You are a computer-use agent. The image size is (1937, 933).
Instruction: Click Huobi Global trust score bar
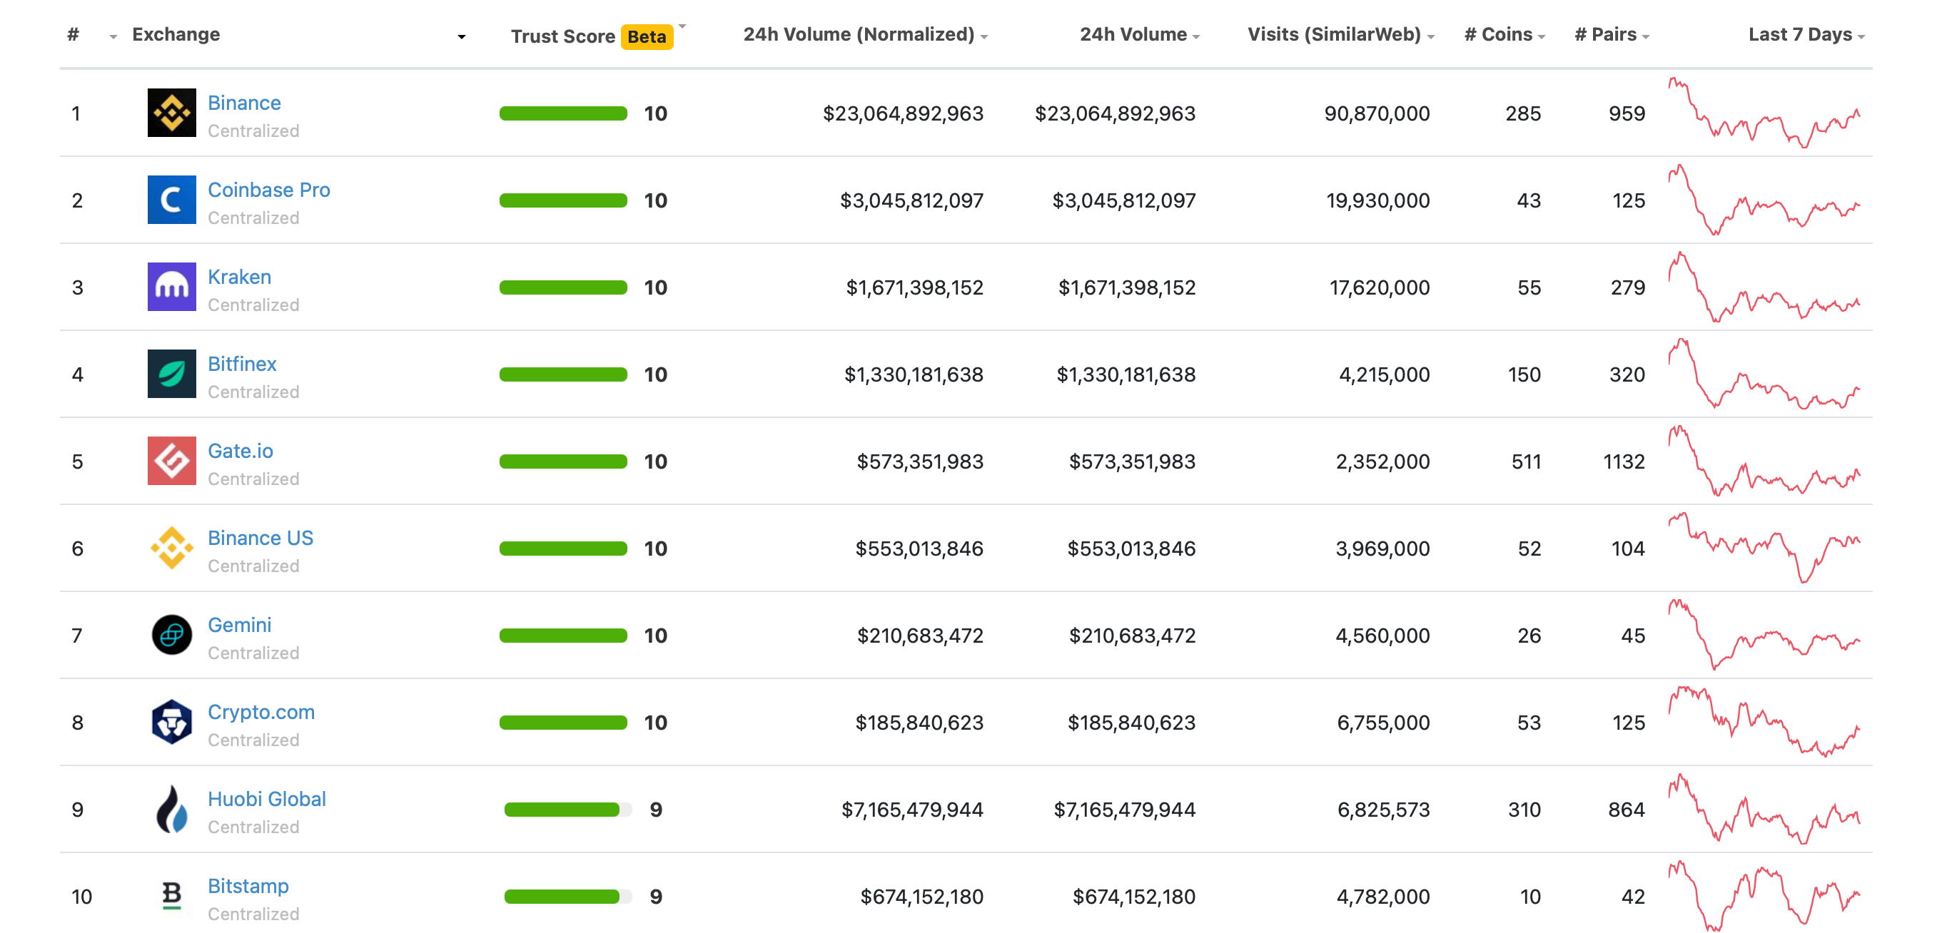pyautogui.click(x=567, y=810)
